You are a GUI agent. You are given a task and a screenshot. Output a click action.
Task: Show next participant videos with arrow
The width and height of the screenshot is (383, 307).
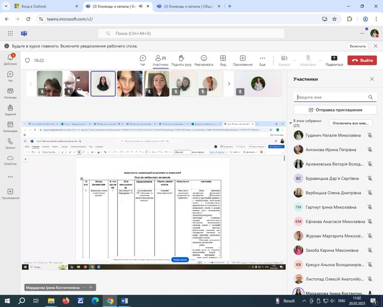(x=229, y=84)
